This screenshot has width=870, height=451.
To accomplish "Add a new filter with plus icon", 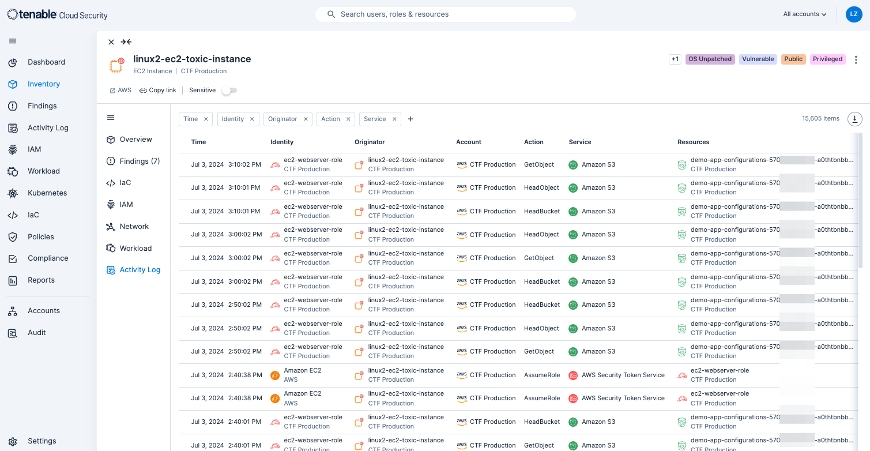I will 410,119.
